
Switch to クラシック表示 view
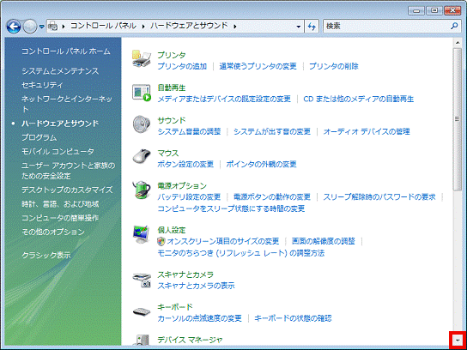click(46, 255)
